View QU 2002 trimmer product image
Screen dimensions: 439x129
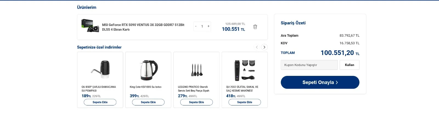[x=244, y=70]
